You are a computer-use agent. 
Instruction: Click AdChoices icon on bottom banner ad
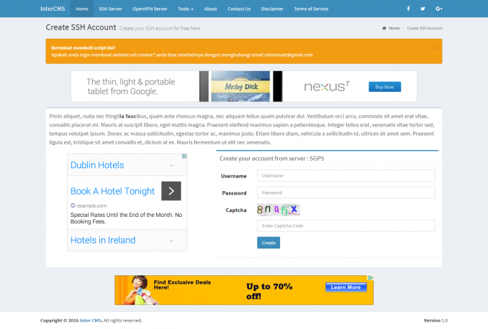pos(371,278)
